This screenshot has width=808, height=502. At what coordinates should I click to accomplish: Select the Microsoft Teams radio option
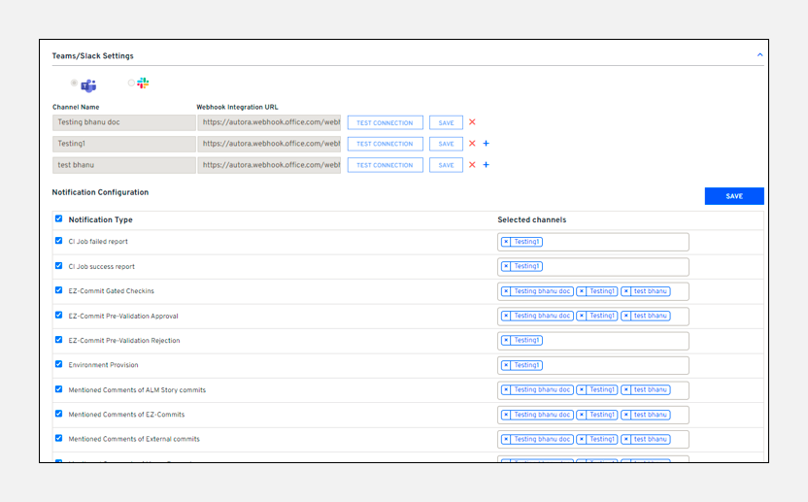tap(74, 84)
